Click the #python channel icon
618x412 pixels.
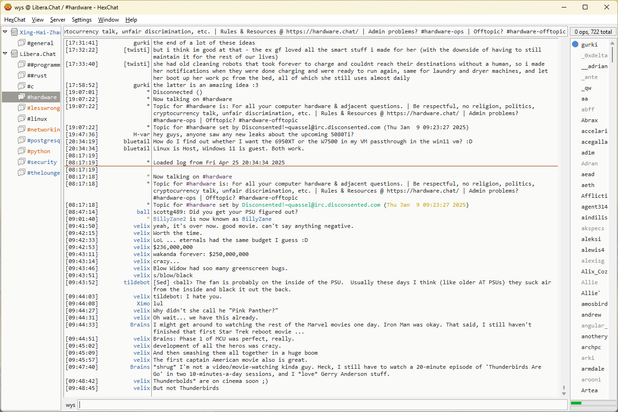(x=22, y=151)
